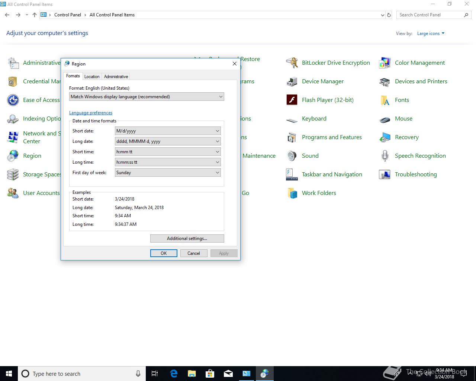Open the User Accounts icon
The height and width of the screenshot is (381, 476).
13,193
